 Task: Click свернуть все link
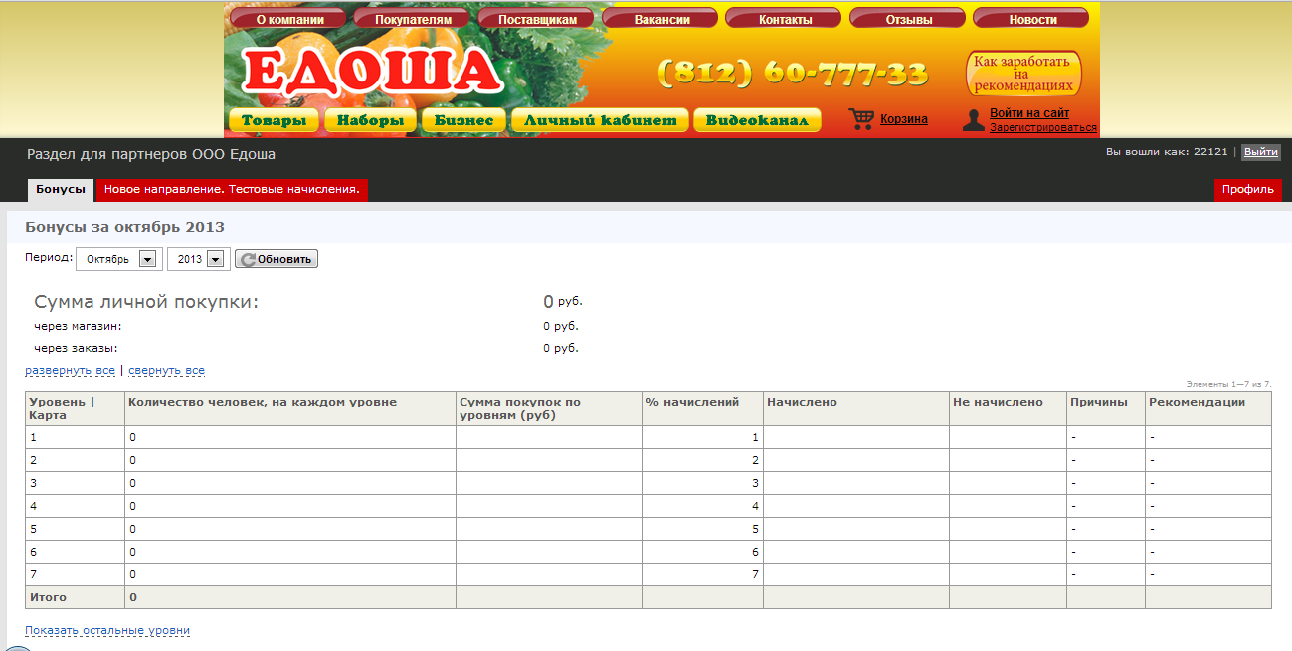coord(166,370)
